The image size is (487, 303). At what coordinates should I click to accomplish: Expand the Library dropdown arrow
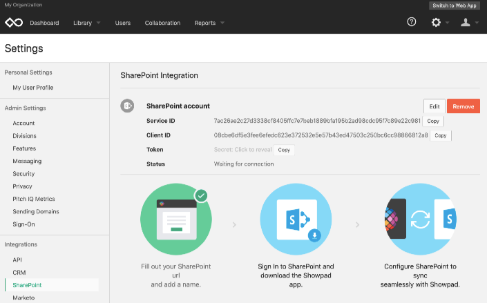point(99,23)
